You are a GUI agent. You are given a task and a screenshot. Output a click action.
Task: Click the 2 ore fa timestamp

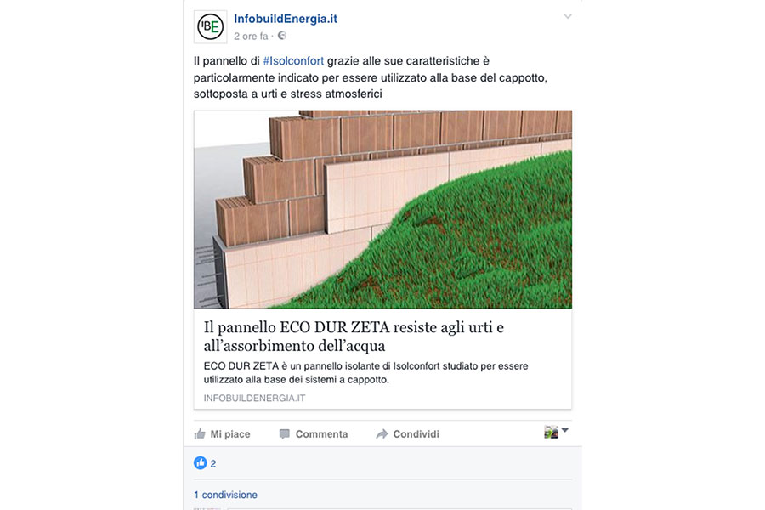[251, 36]
